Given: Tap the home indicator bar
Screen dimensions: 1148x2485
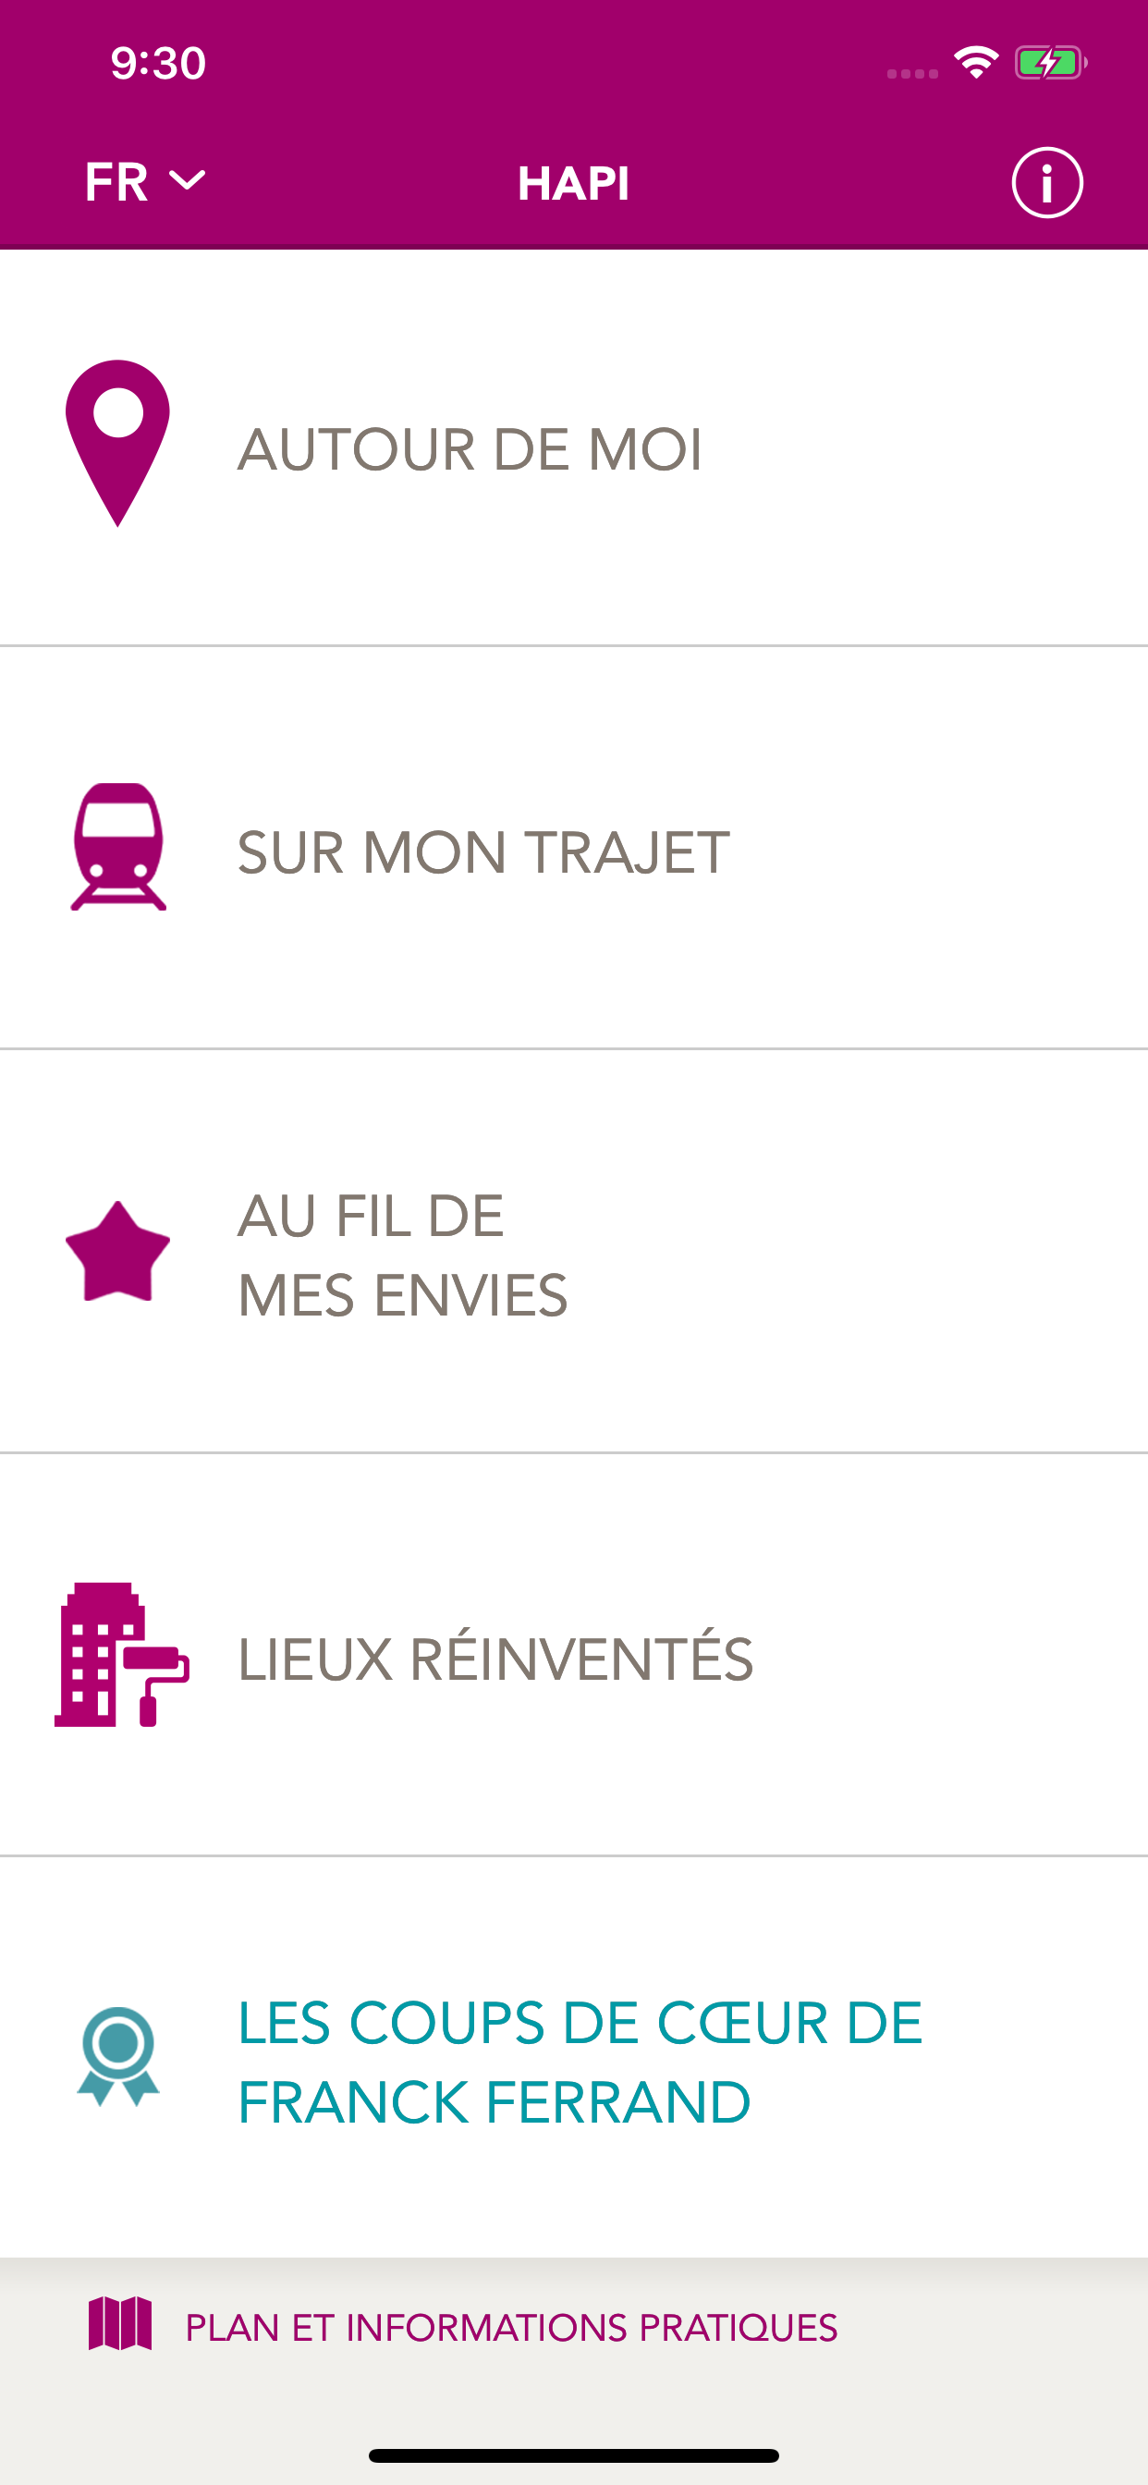Looking at the screenshot, I should [573, 2455].
